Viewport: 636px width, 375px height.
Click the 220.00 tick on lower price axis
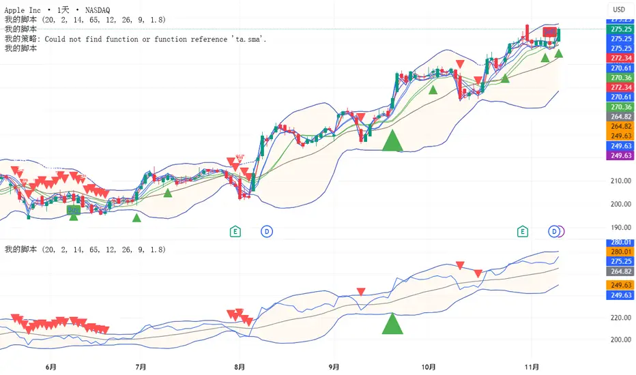click(620, 318)
